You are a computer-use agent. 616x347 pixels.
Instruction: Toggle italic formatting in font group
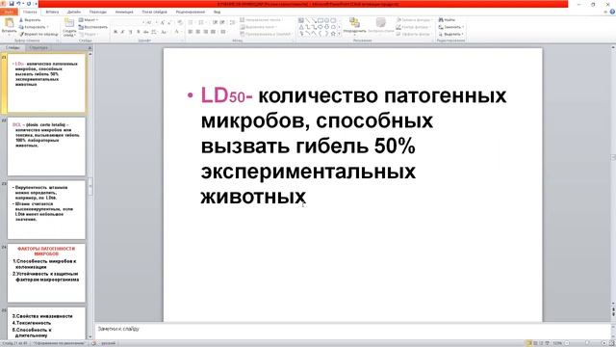pyautogui.click(x=122, y=32)
